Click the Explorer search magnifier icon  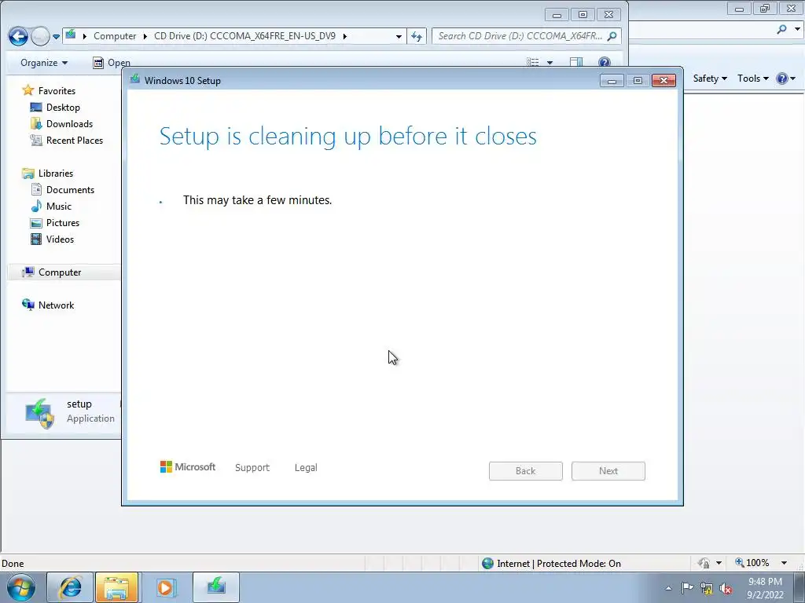pos(612,36)
